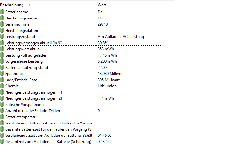Click the battery icon beside Herstellungsname
236x155 pixels.
pyautogui.click(x=2, y=18)
